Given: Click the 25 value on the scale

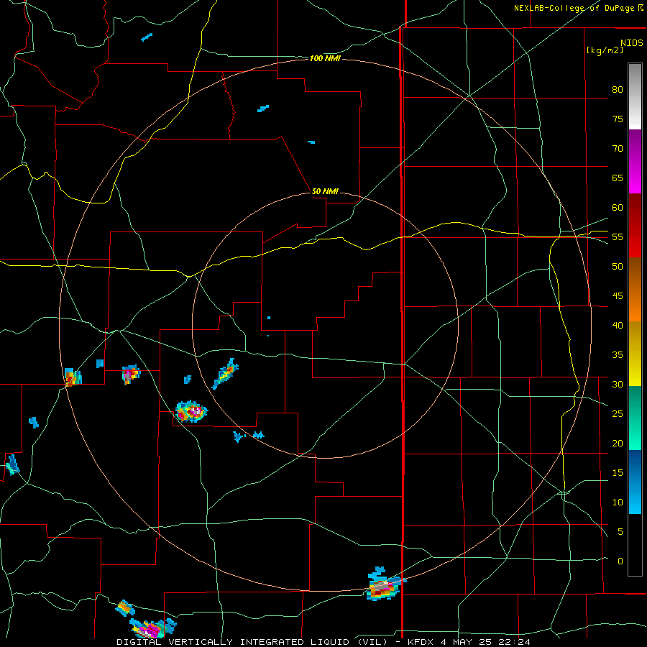Looking at the screenshot, I should coord(618,414).
